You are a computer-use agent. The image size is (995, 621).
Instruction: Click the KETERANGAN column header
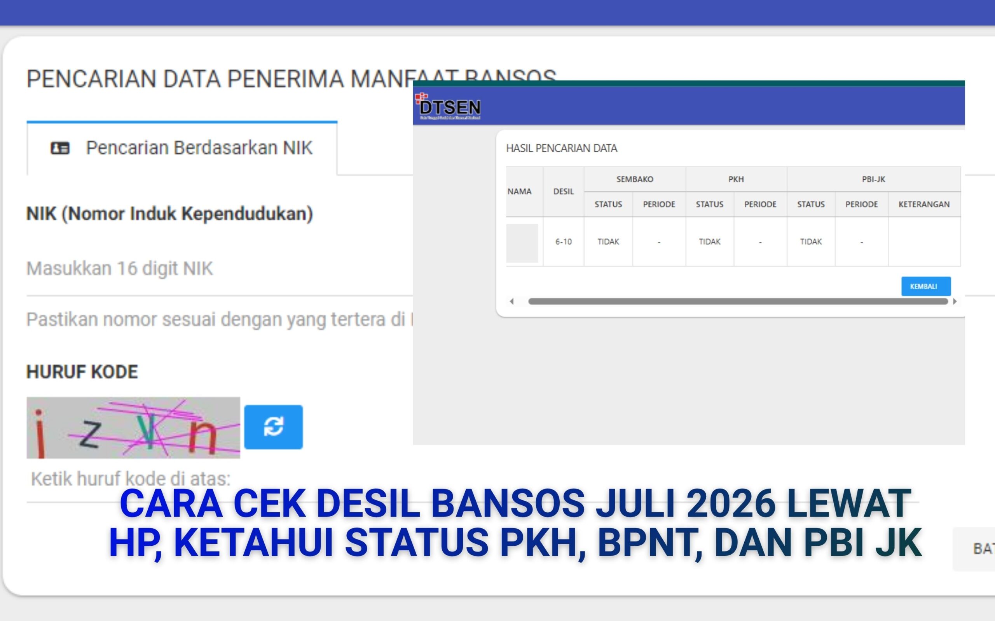[x=924, y=204]
